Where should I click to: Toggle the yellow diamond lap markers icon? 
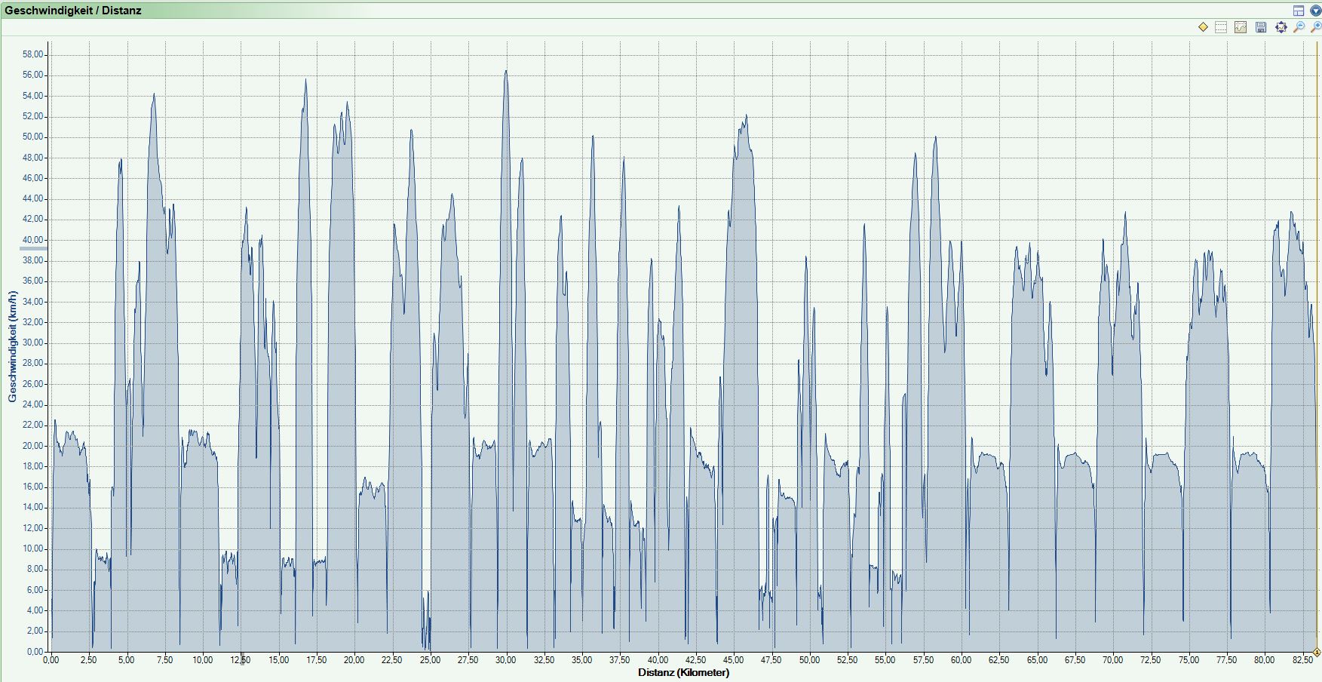pyautogui.click(x=1203, y=27)
